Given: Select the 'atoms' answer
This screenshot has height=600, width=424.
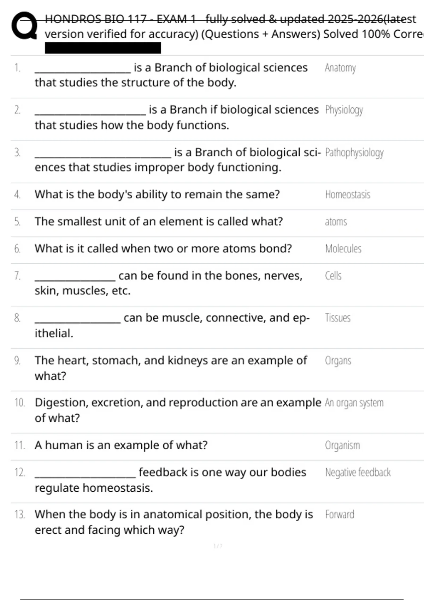Looking at the screenshot, I should click(336, 222).
